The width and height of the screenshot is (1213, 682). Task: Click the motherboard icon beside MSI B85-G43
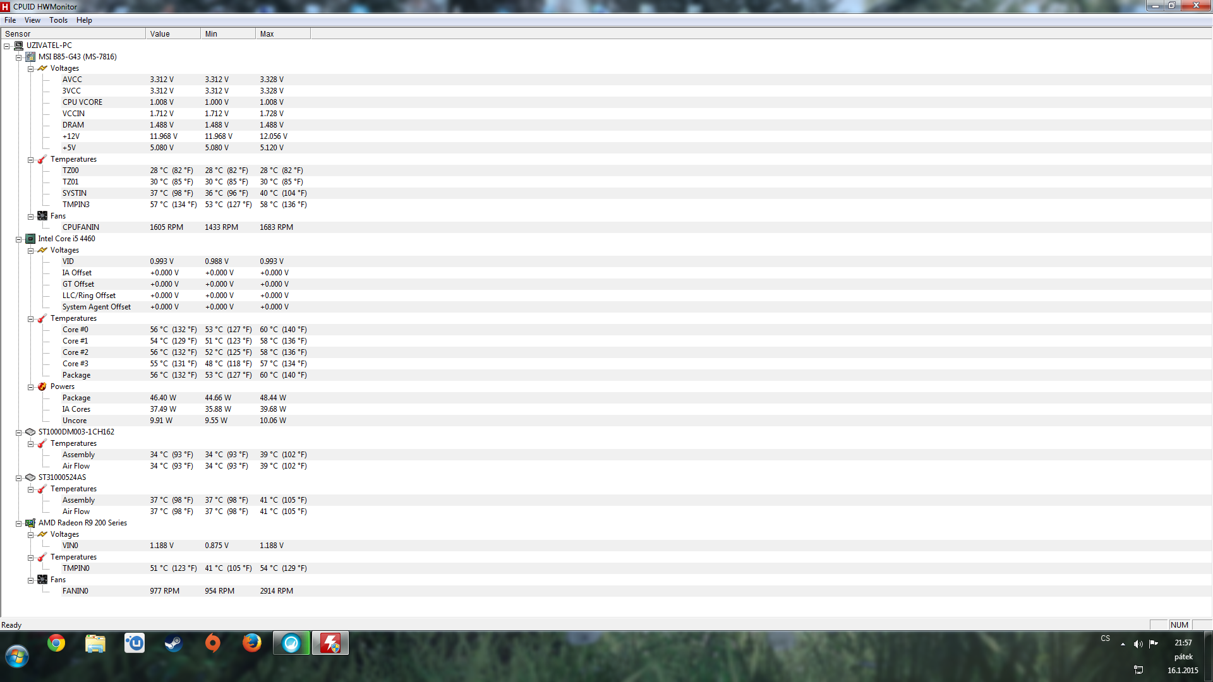coord(30,57)
